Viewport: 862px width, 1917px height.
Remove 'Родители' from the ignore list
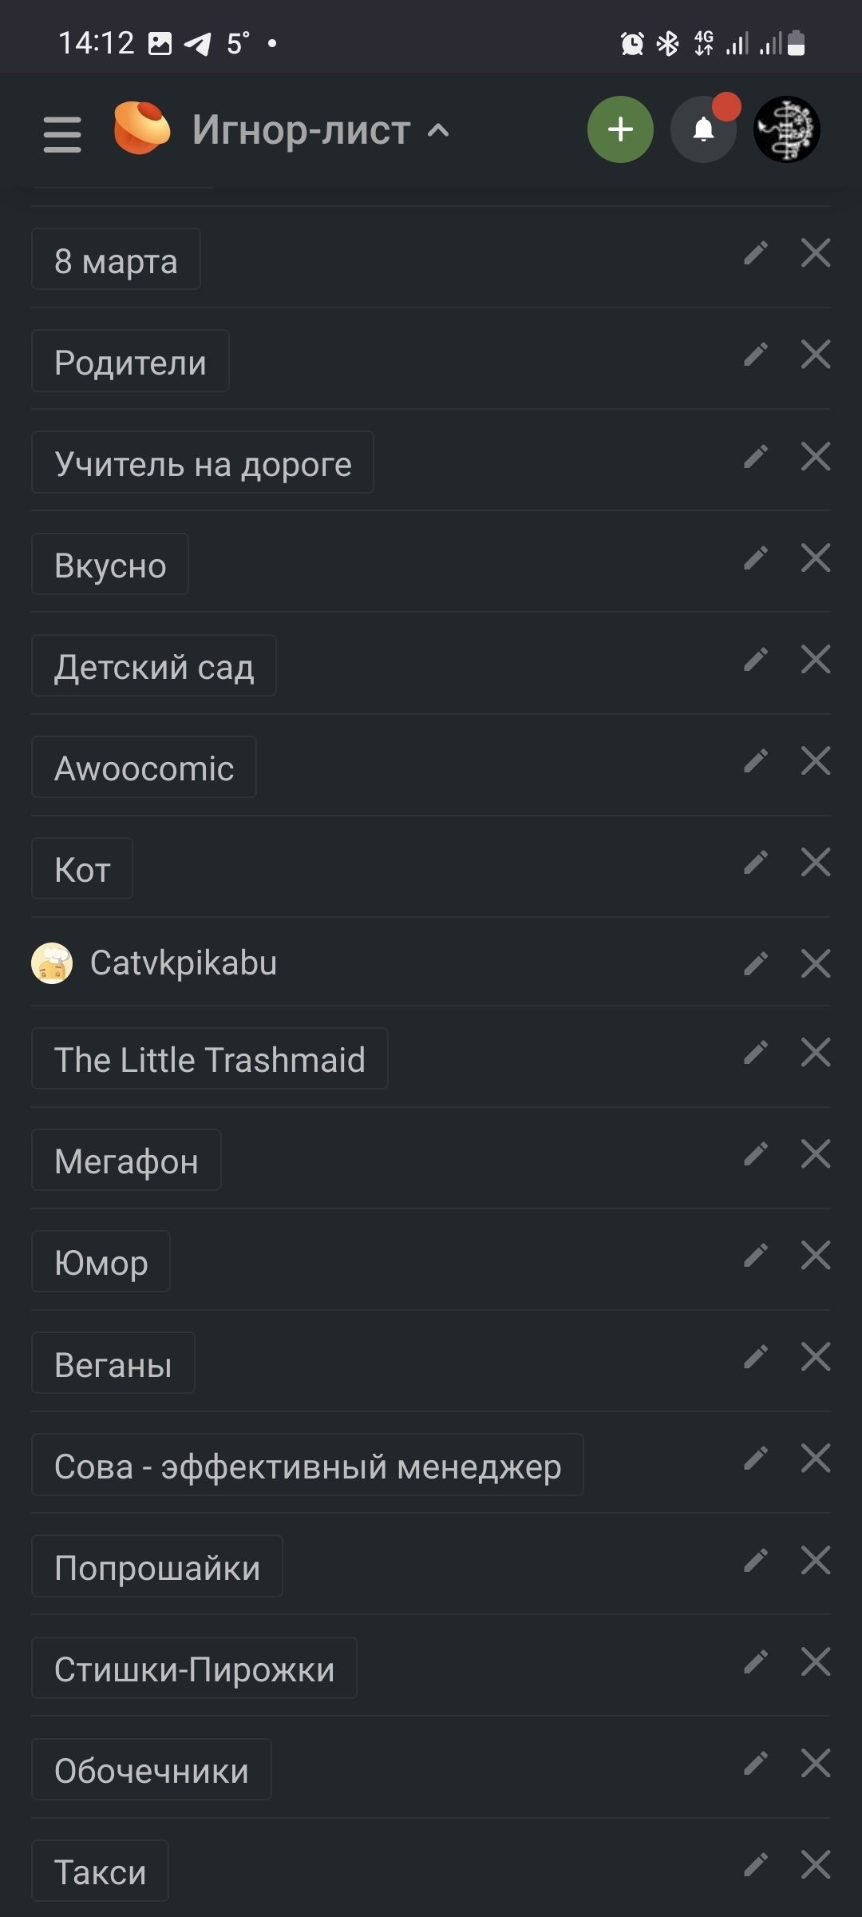pos(815,355)
